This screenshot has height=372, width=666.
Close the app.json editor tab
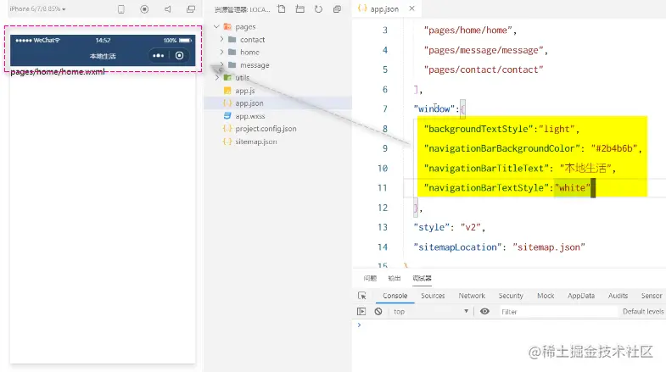pos(411,8)
